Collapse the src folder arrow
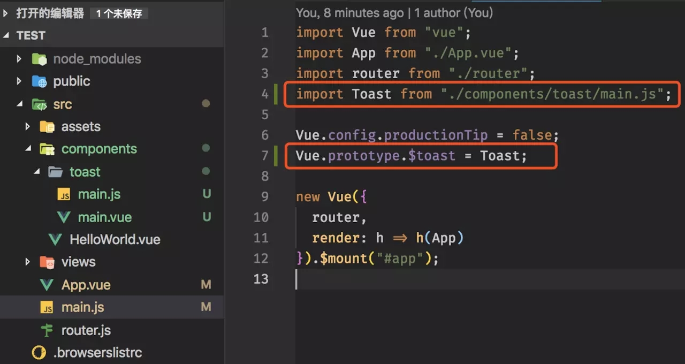The width and height of the screenshot is (685, 364). click(19, 104)
